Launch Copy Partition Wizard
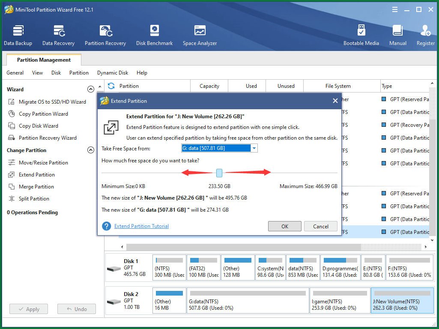Screen dimensions: 439x329 (38, 114)
